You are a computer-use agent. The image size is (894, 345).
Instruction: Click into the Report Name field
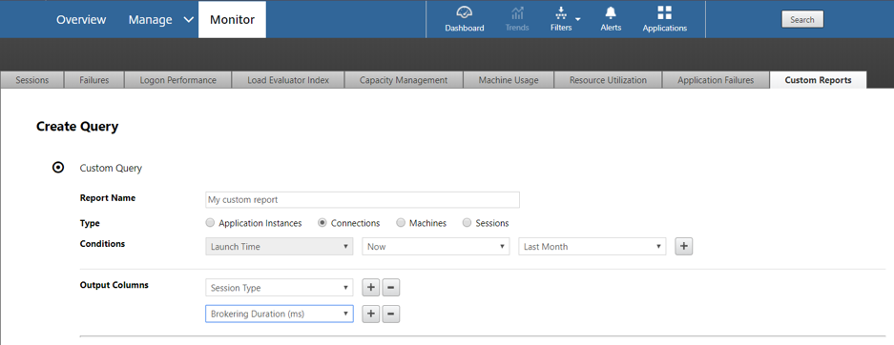pos(362,200)
